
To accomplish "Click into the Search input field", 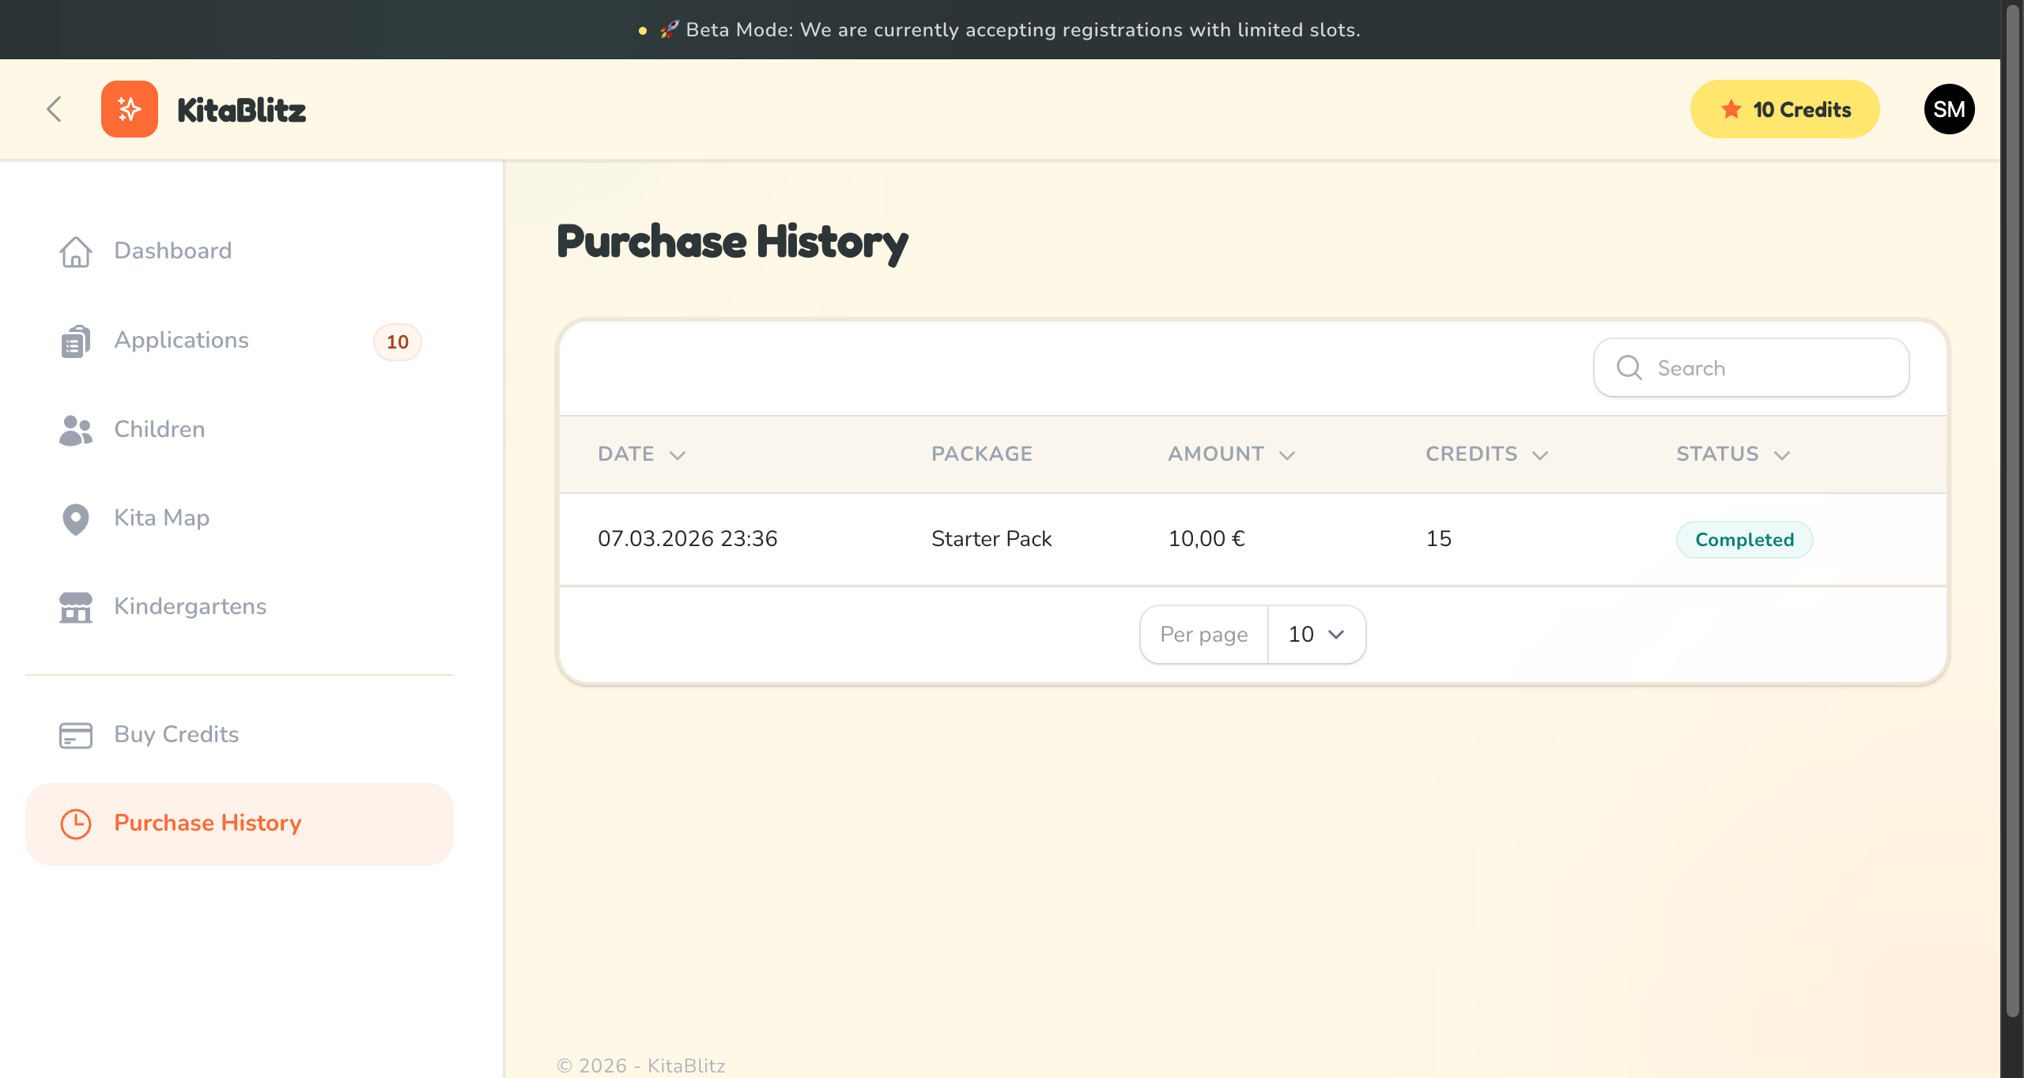I will [x=1771, y=368].
